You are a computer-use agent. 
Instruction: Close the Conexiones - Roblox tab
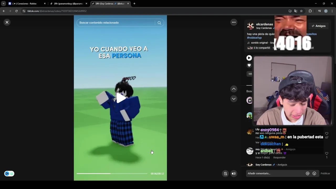45,4
